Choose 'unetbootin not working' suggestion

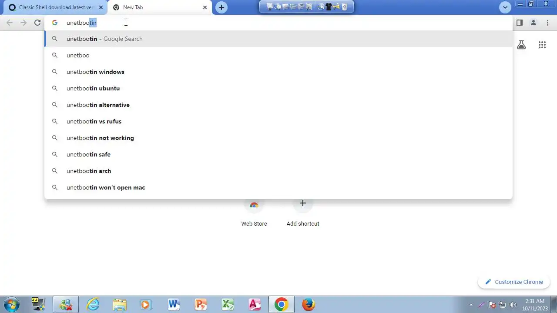click(278, 138)
